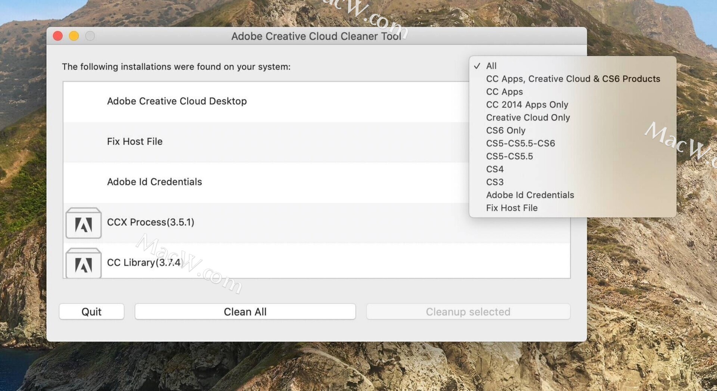Click the Adobe icon beside CC Library(3.7.4)
Image resolution: width=717 pixels, height=391 pixels.
(x=83, y=263)
